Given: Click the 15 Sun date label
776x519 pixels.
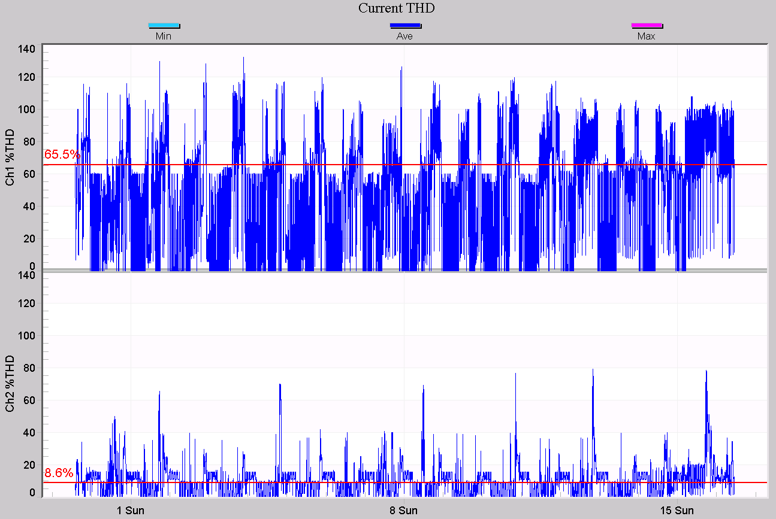Looking at the screenshot, I should [677, 511].
